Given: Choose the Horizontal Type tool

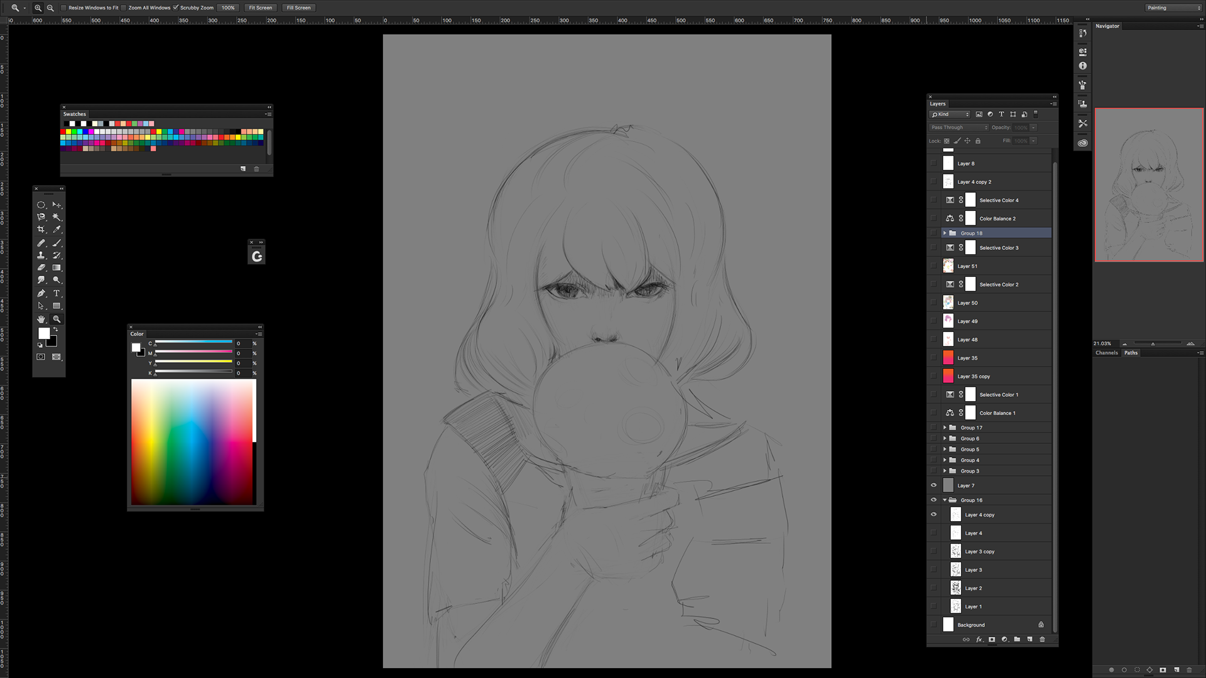Looking at the screenshot, I should (57, 293).
